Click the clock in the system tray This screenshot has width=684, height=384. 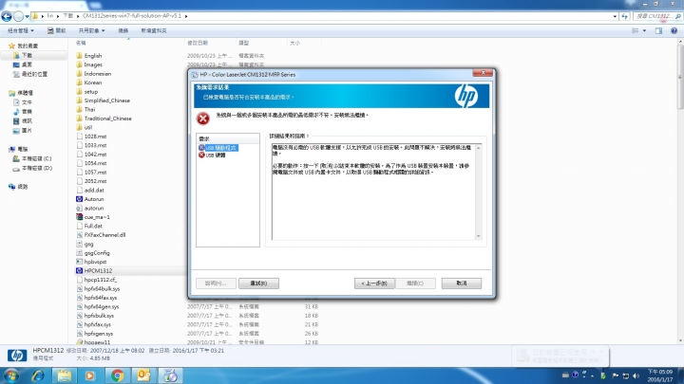click(x=659, y=375)
